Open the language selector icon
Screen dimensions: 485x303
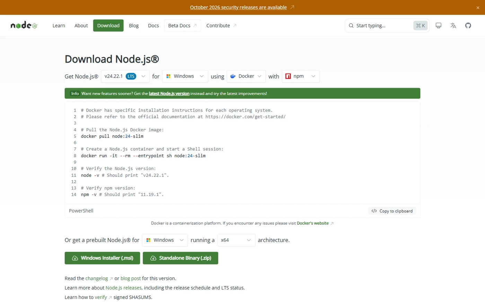coord(453,25)
